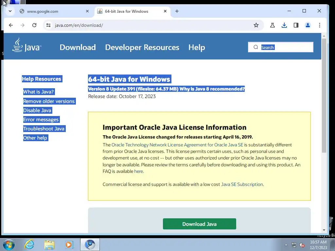Open Windows Media Player from taskbar
This screenshot has height=251, width=335.
coord(69,244)
